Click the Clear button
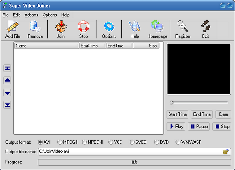Image resolution: width=235 pixels, height=170 pixels. (223, 114)
